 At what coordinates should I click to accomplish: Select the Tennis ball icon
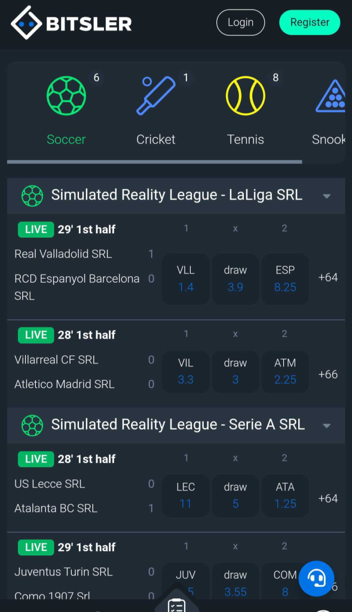click(x=246, y=96)
